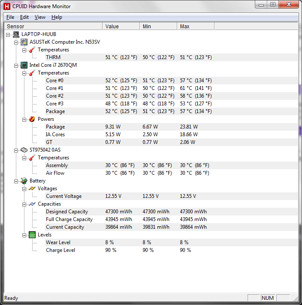Select the Core #3 temperature row
The width and height of the screenshot is (302, 305).
point(171,104)
